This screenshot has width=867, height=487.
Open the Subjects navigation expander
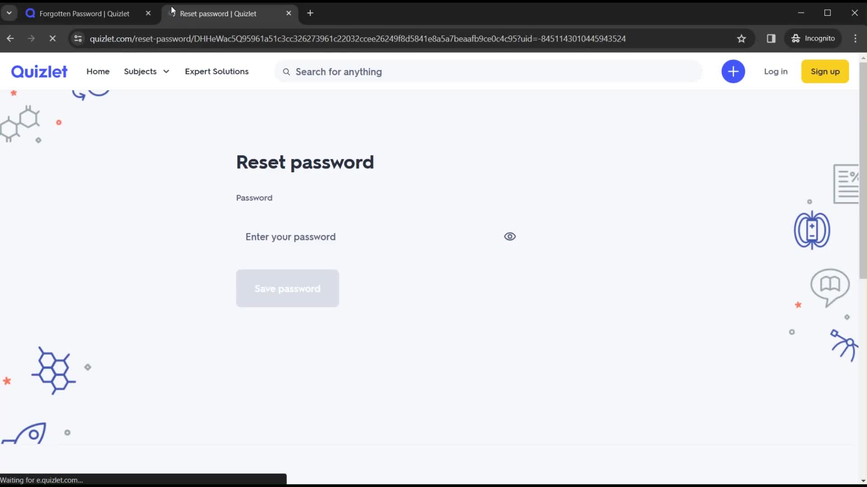tap(166, 71)
